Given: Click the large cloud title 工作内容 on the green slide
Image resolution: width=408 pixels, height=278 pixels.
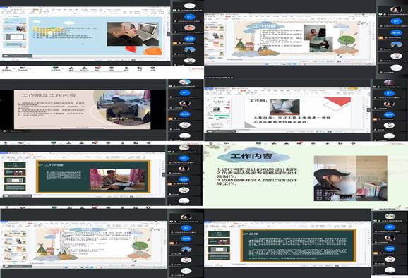Looking at the screenshot, I should (251, 156).
